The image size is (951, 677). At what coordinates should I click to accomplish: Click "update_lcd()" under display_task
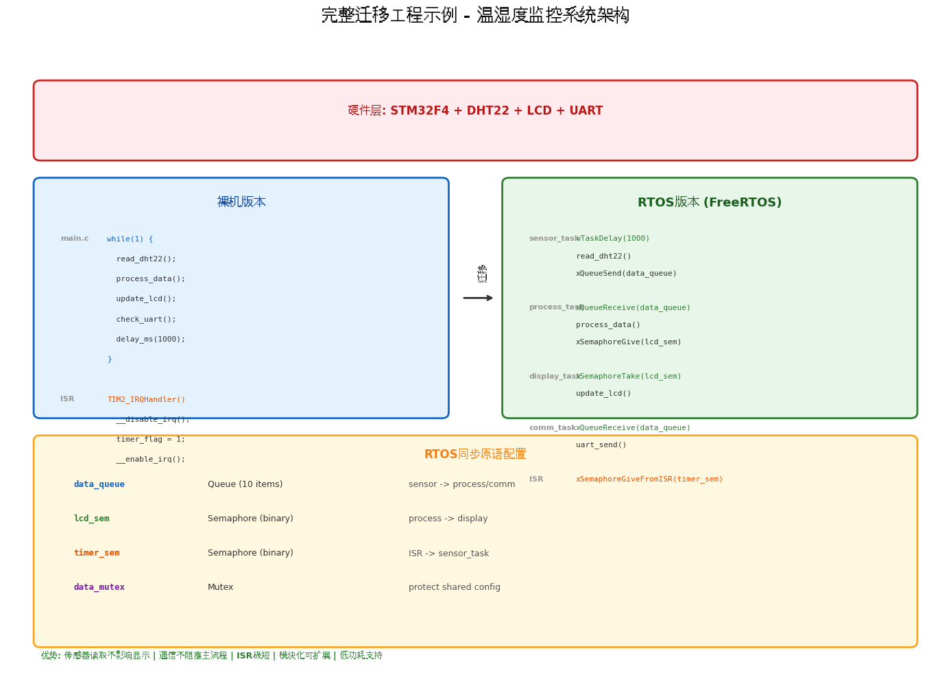pyautogui.click(x=603, y=393)
